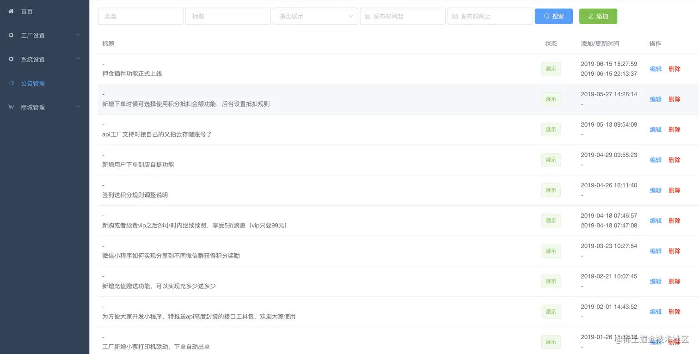
Task: Expand the 商城管理 submenu chevron
Action: (78, 107)
